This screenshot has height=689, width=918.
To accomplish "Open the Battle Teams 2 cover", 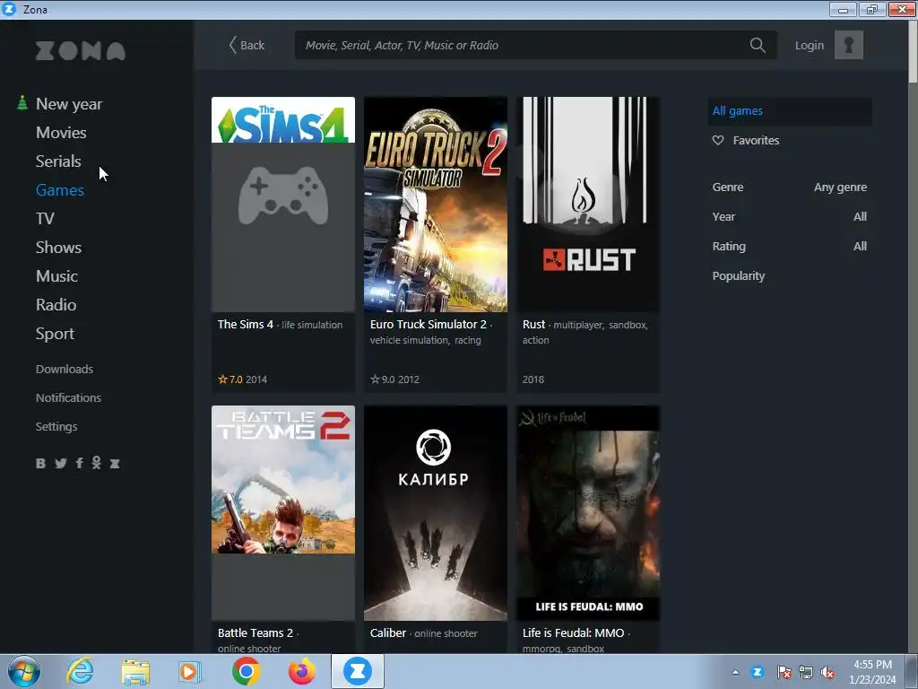I will 283,512.
